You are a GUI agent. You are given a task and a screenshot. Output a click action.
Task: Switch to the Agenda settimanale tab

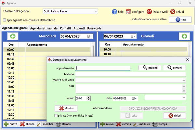[44, 28]
